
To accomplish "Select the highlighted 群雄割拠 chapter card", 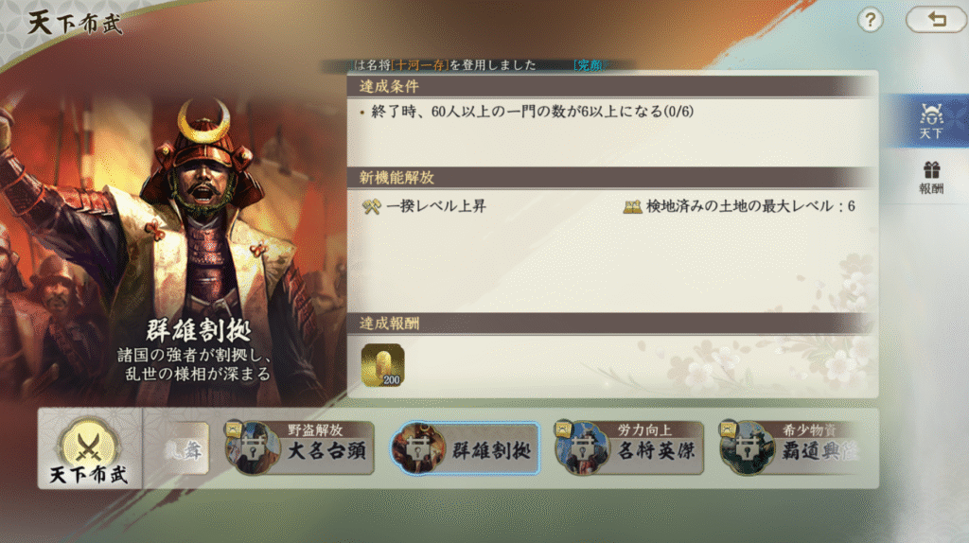I will pyautogui.click(x=465, y=448).
